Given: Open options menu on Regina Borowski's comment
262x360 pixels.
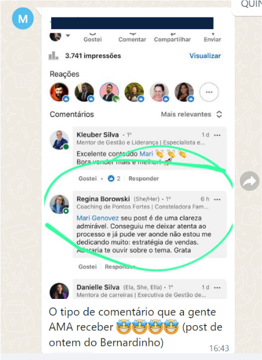Looking at the screenshot, I should (217, 199).
